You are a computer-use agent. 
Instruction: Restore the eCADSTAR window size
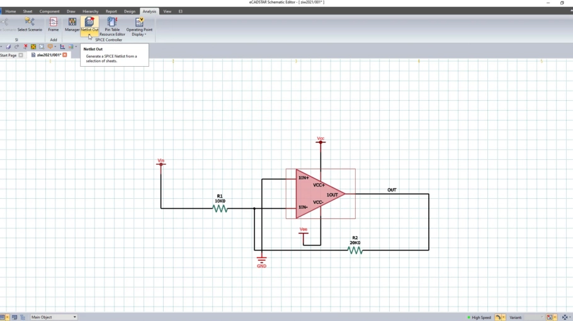click(x=562, y=3)
